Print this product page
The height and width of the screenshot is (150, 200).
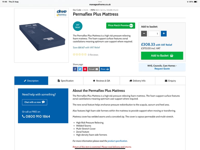point(105,69)
